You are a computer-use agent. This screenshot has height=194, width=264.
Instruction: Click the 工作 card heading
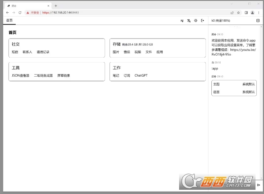point(117,68)
